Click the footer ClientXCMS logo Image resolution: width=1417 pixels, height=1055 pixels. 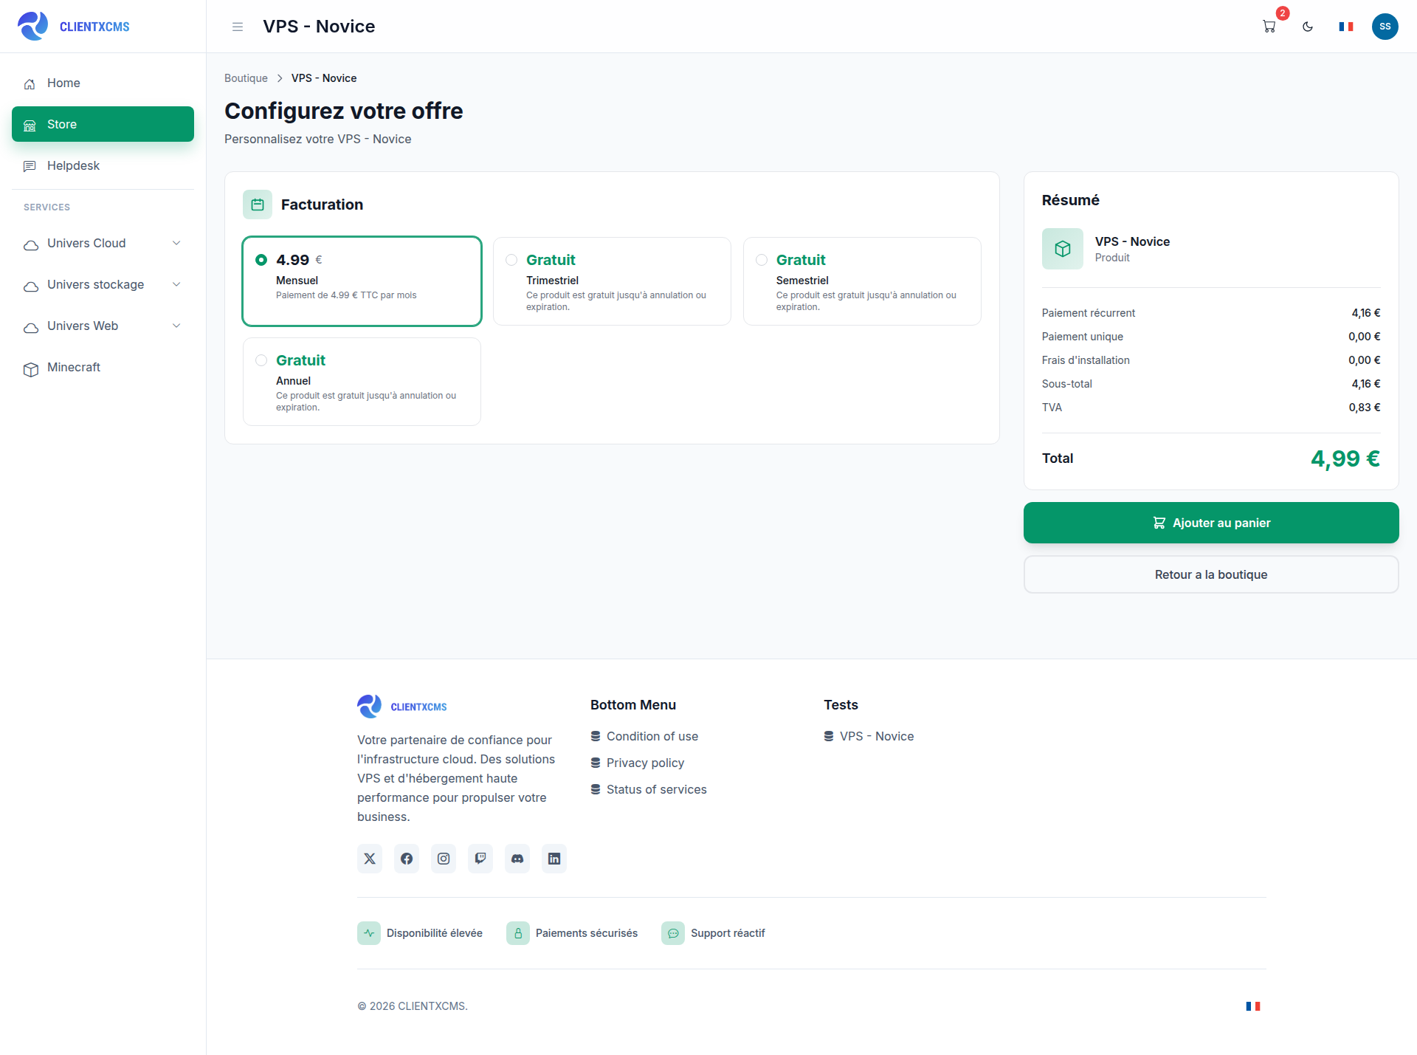(402, 707)
